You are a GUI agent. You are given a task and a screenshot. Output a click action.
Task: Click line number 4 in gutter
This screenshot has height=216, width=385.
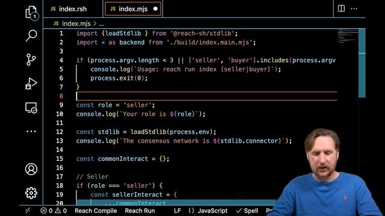[61, 60]
